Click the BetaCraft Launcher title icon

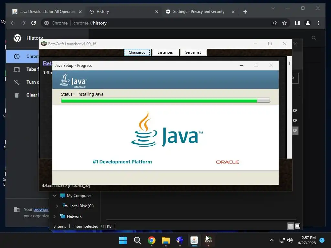(44, 44)
